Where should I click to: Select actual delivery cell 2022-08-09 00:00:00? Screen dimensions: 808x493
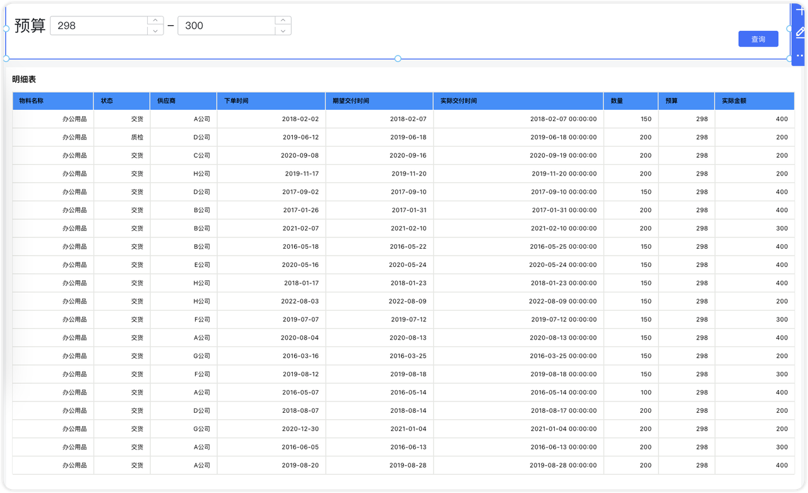pyautogui.click(x=518, y=301)
